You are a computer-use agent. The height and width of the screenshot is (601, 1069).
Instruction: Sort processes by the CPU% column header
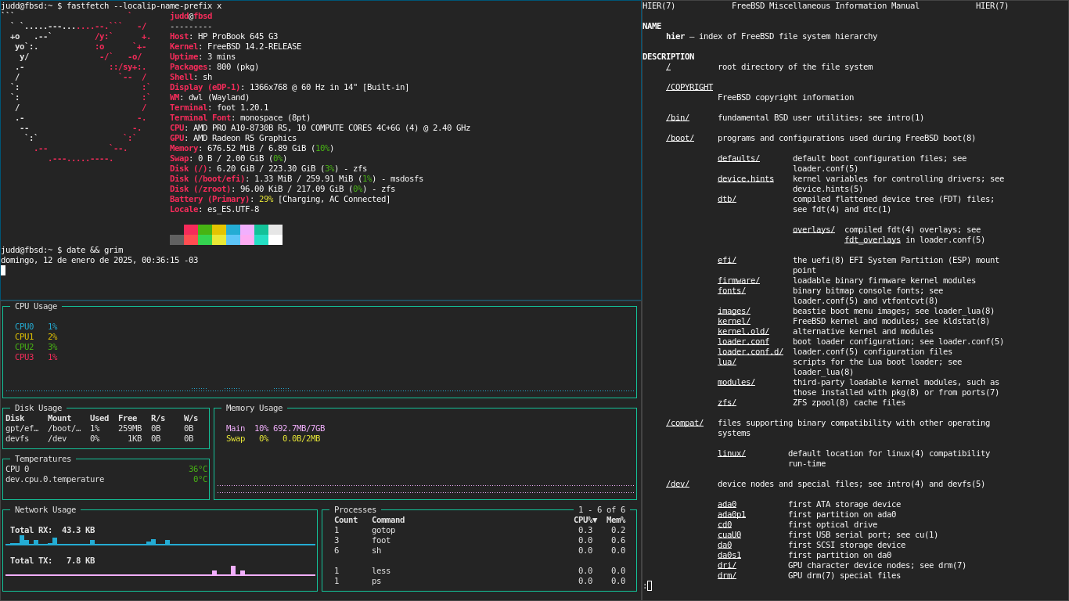585,520
